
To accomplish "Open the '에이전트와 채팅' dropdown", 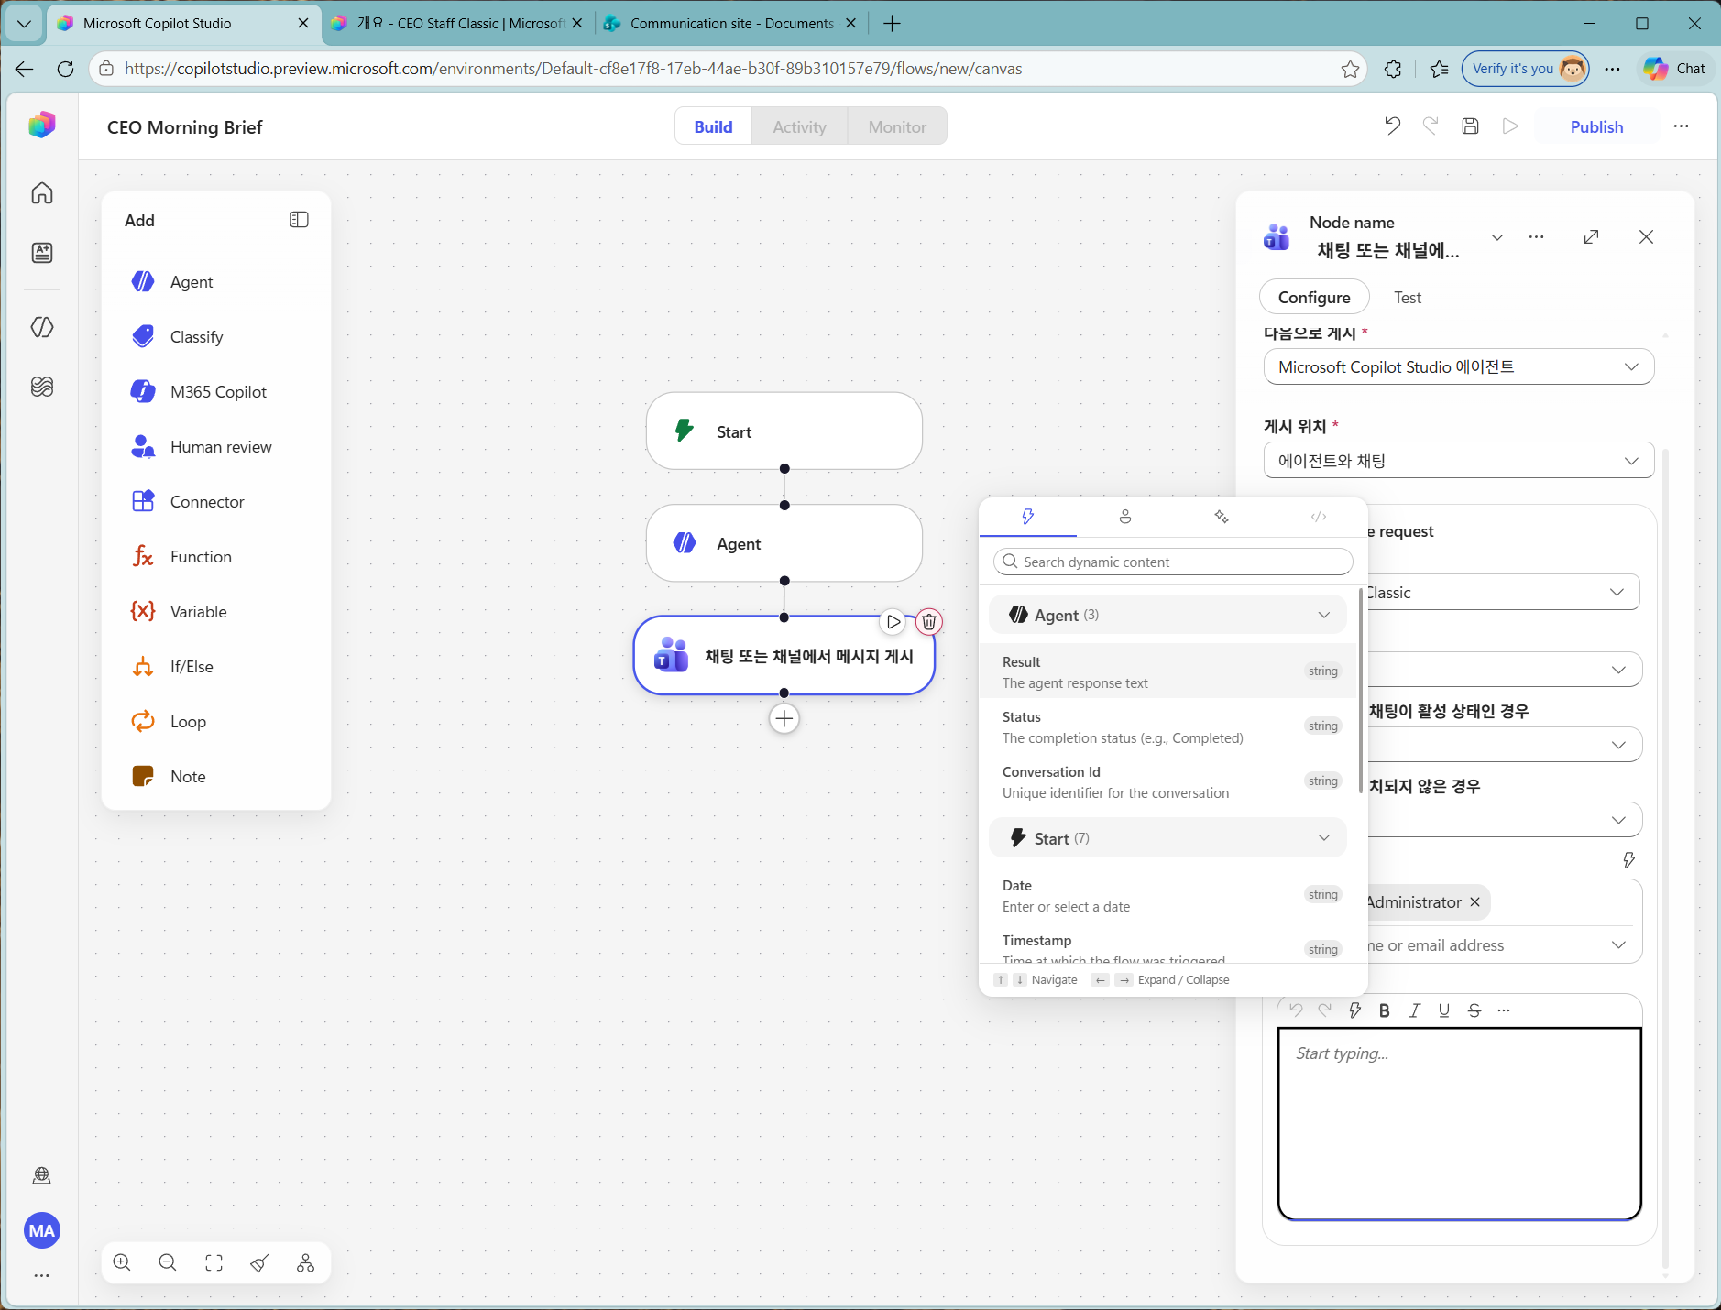I will [1459, 461].
